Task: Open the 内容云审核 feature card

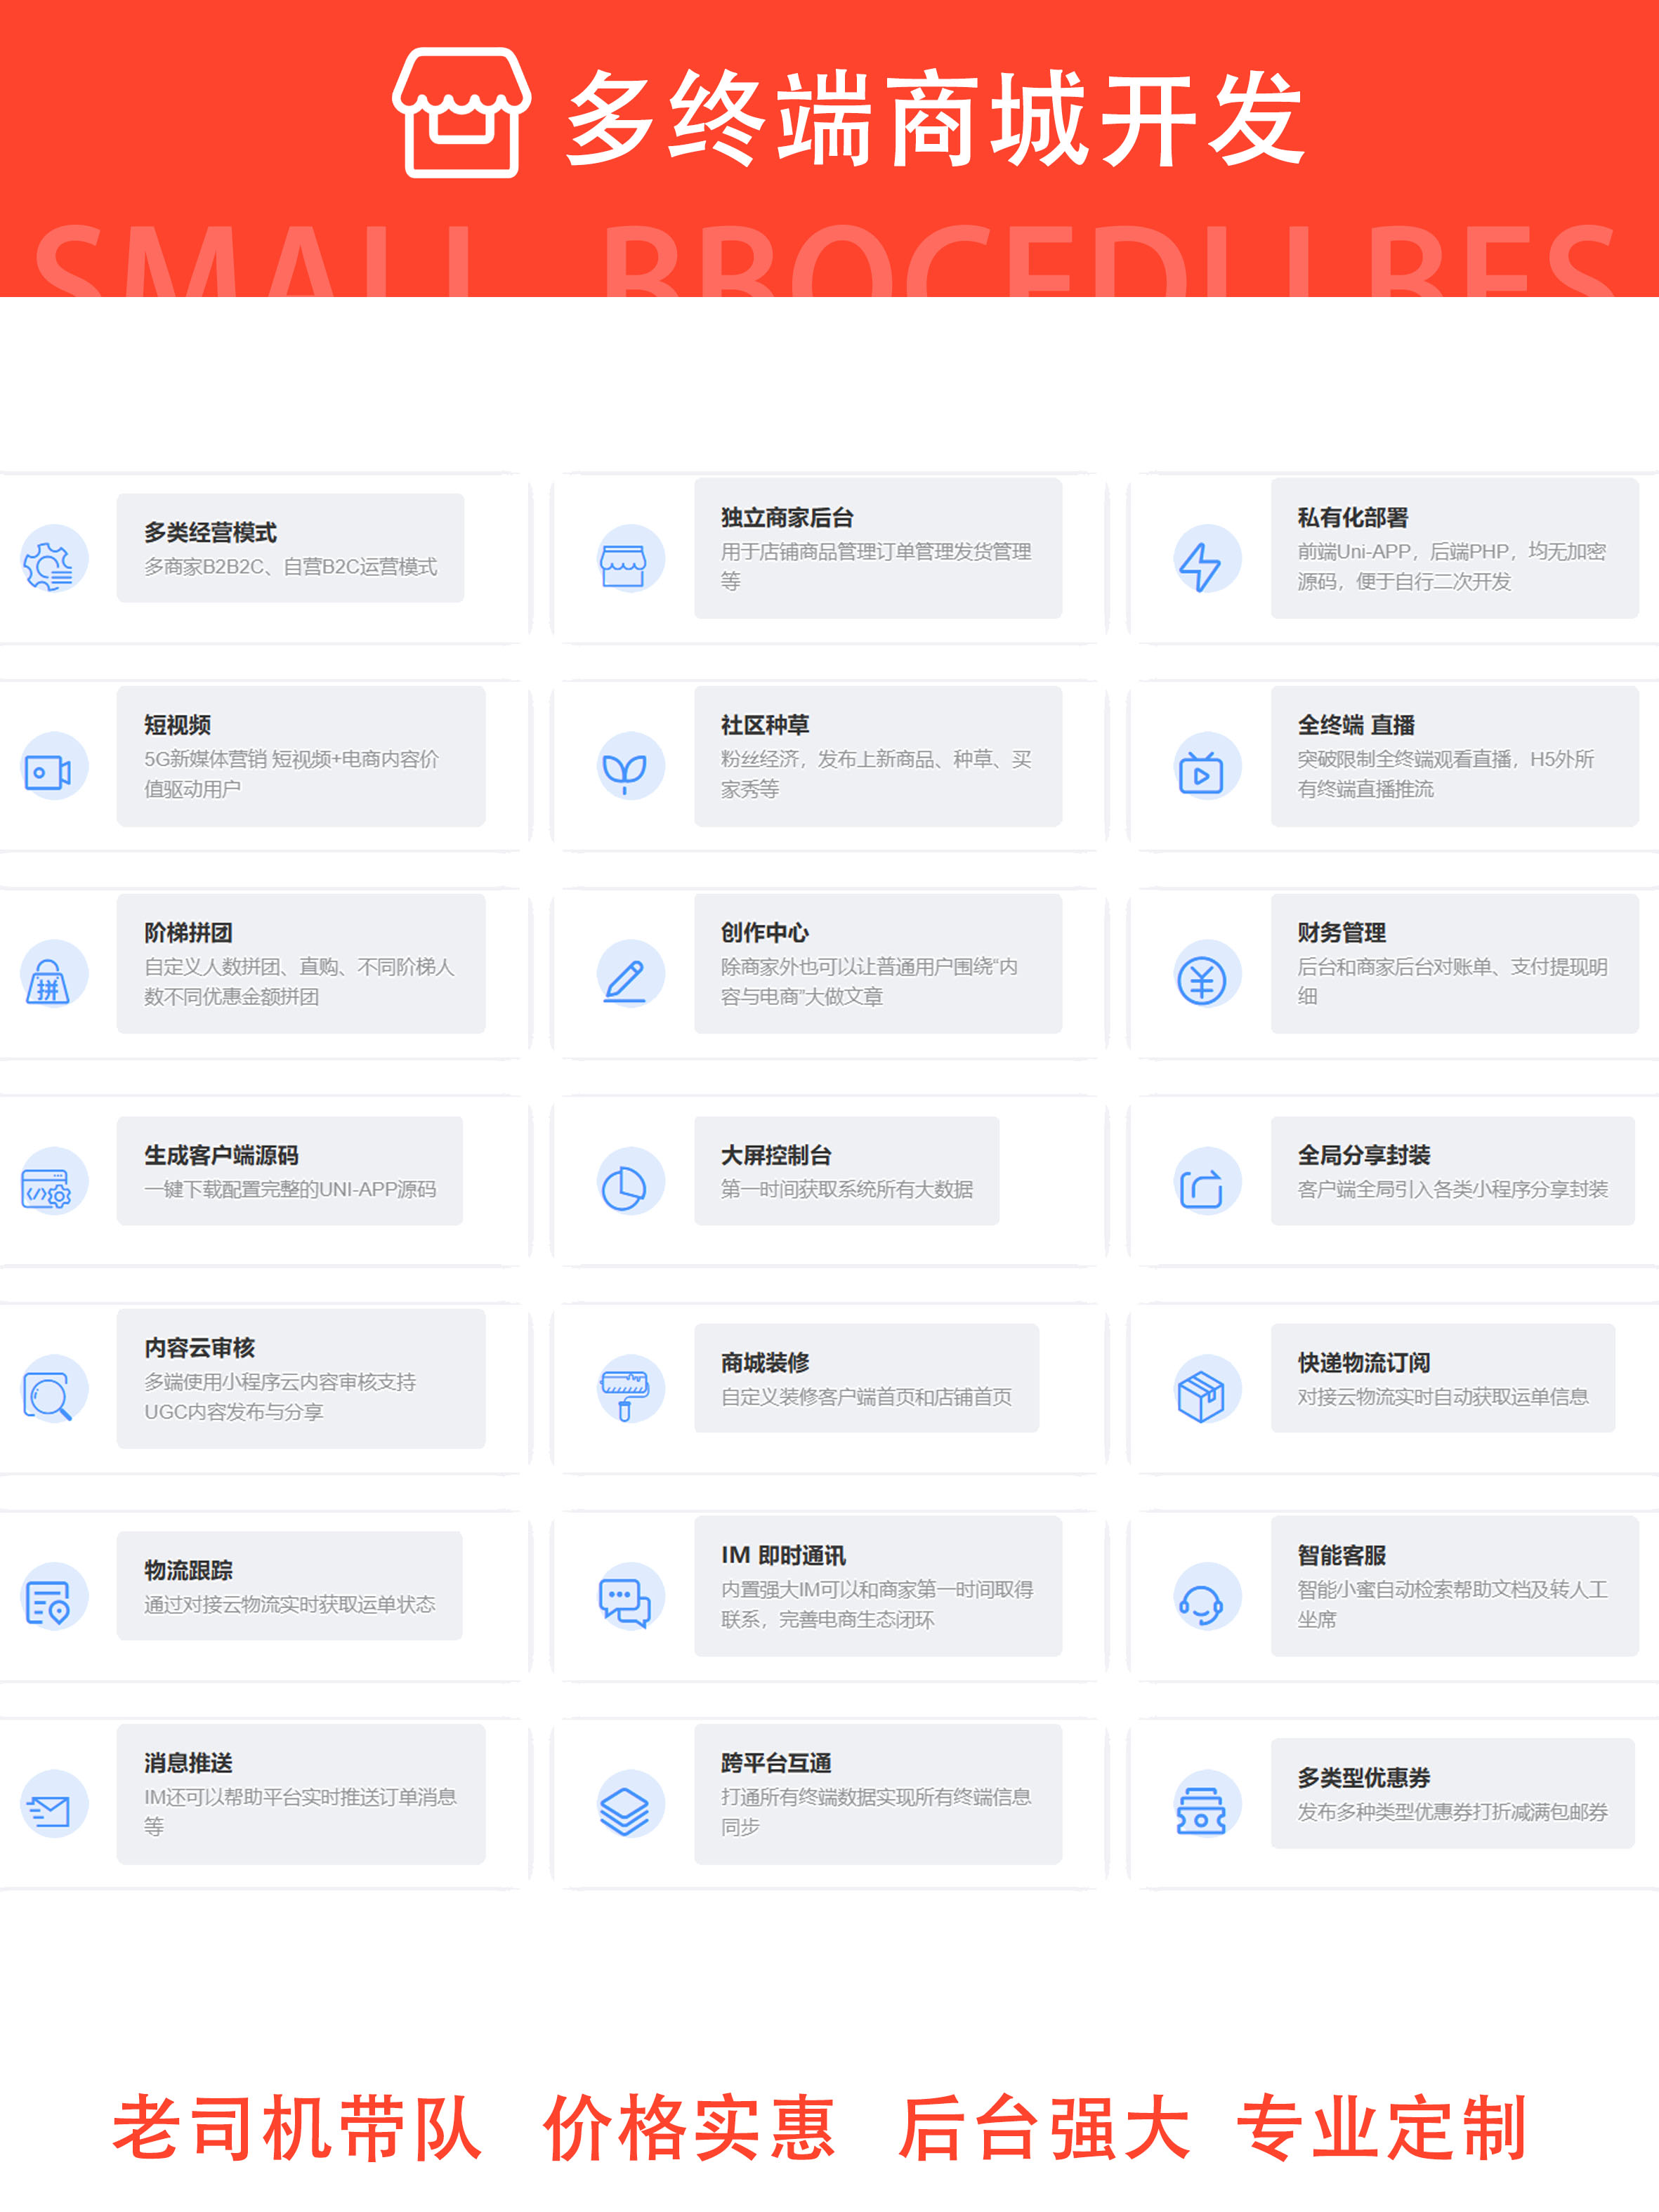Action: [x=300, y=1379]
